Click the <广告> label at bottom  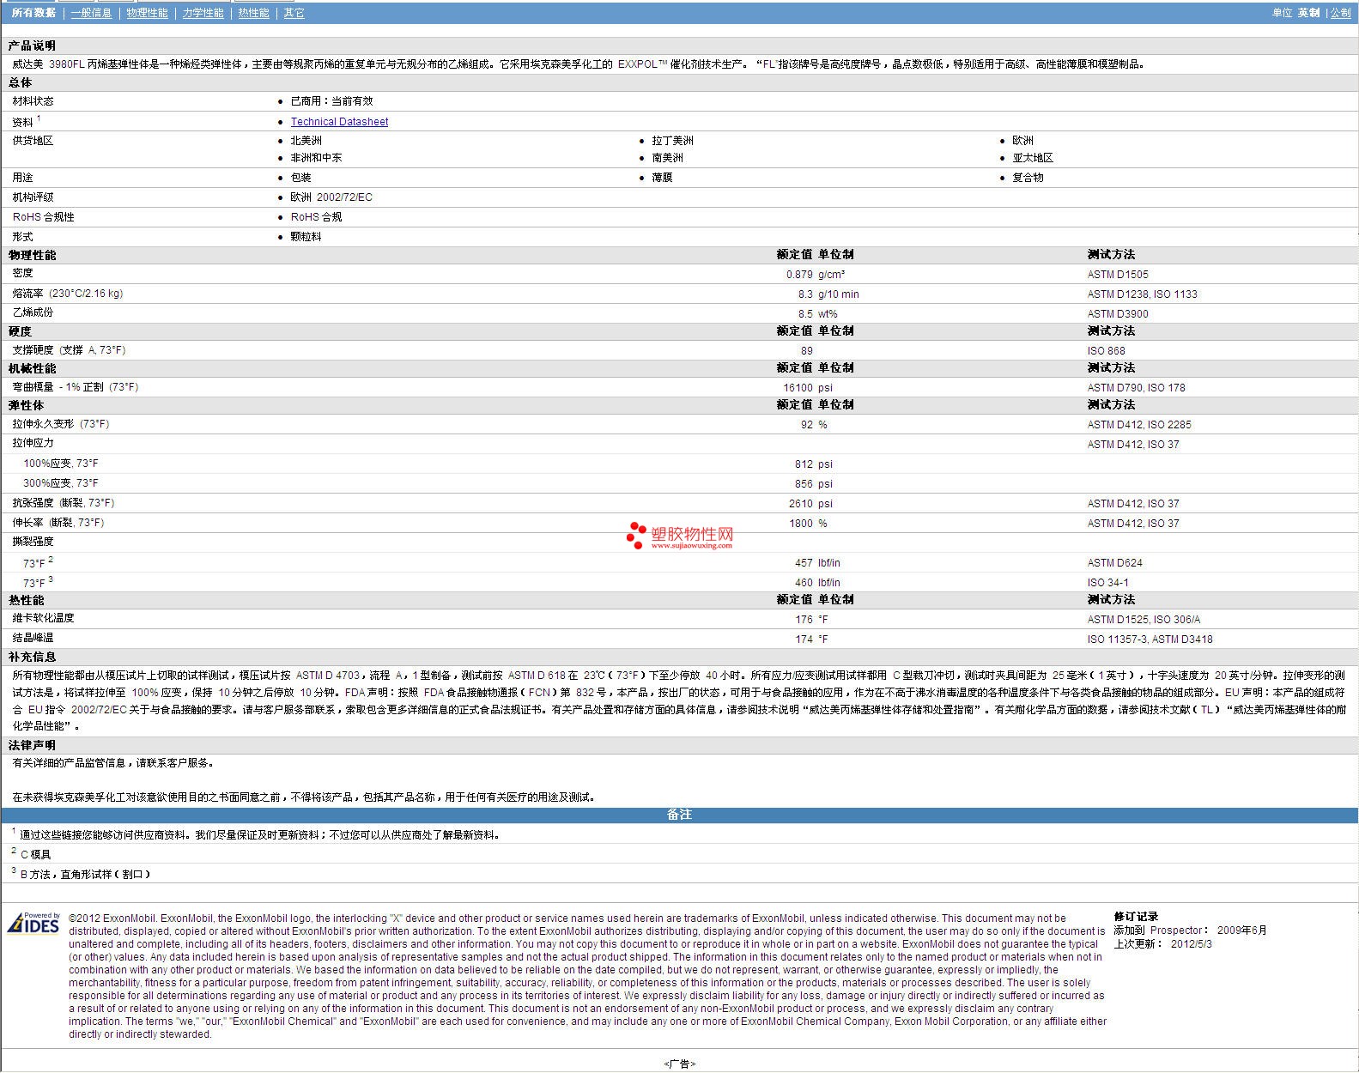click(x=679, y=1064)
